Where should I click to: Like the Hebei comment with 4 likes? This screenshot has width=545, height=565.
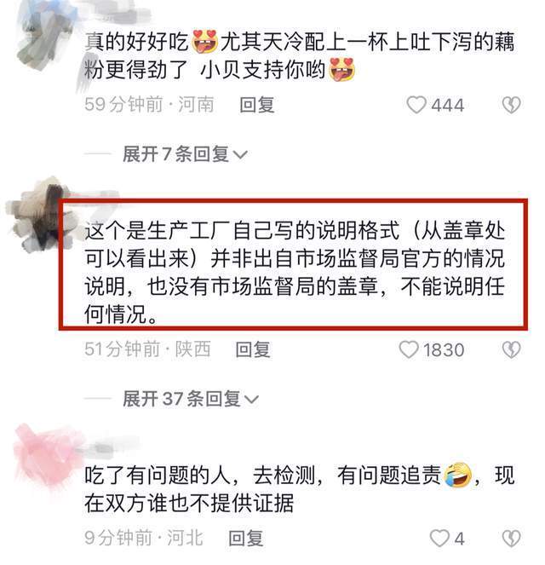[439, 539]
